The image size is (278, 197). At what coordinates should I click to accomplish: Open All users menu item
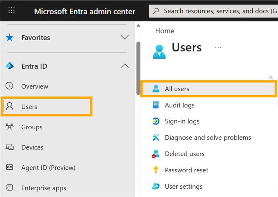pyautogui.click(x=177, y=89)
